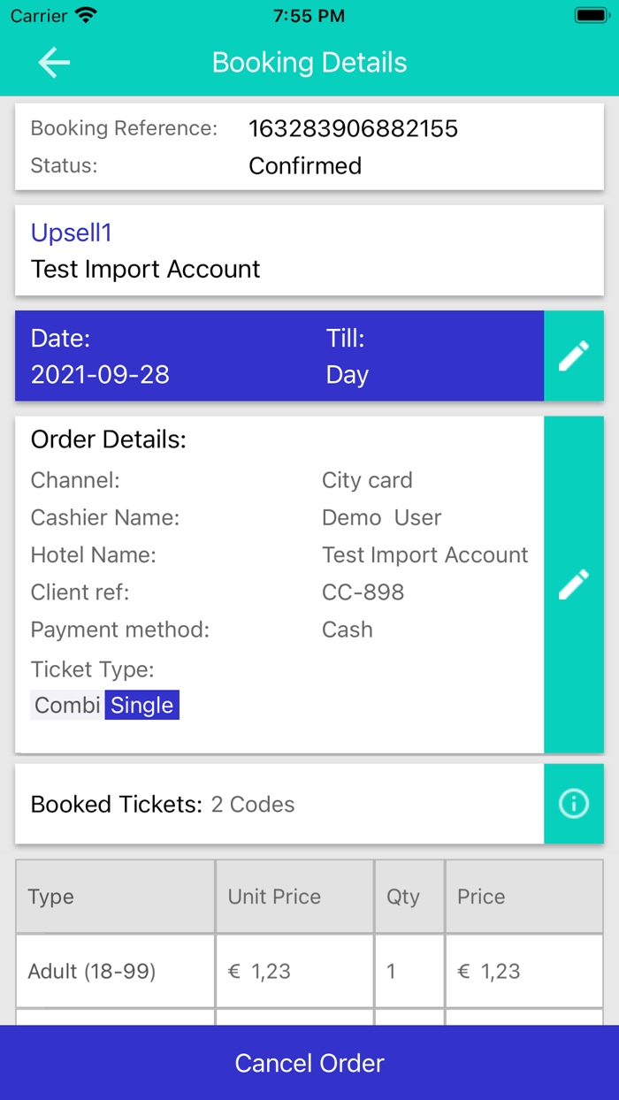The height and width of the screenshot is (1100, 619).
Task: Tap the battery indicator icon
Action: click(590, 16)
